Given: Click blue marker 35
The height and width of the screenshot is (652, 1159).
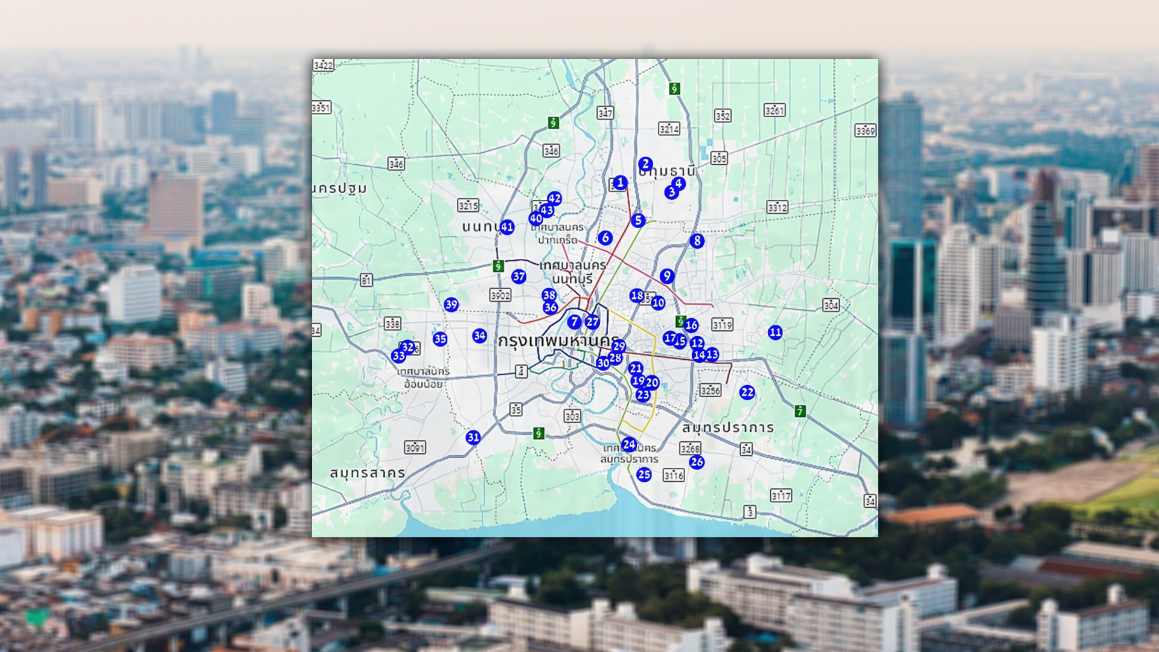Looking at the screenshot, I should 440,339.
